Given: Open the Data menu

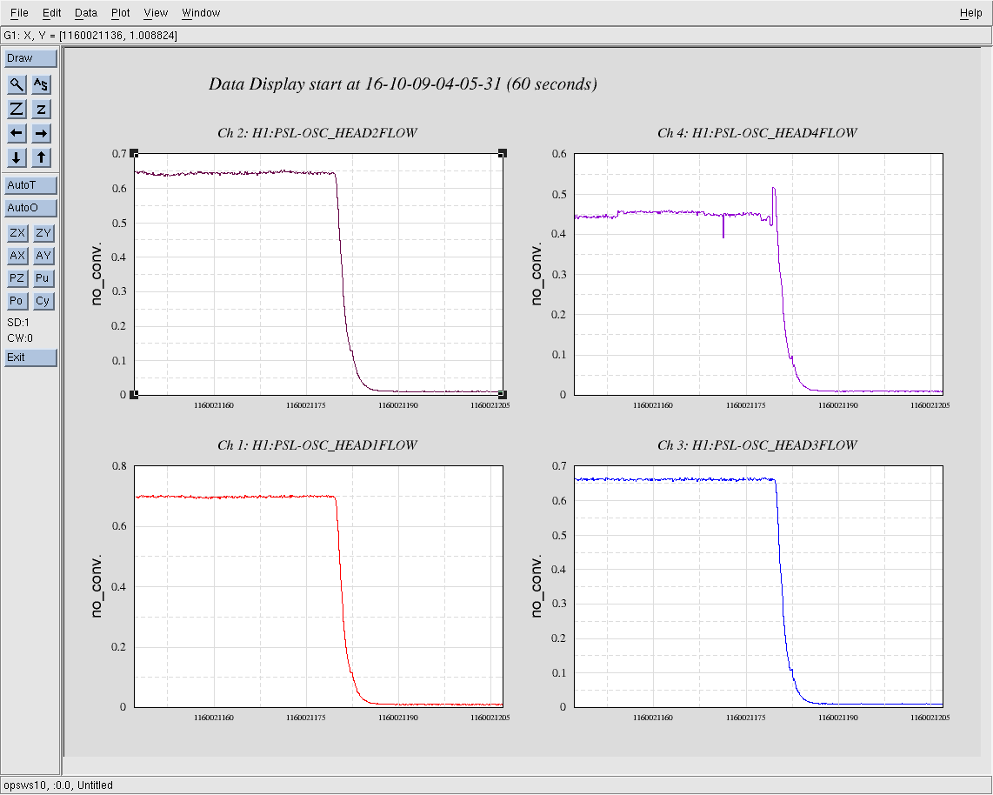Looking at the screenshot, I should (x=86, y=13).
